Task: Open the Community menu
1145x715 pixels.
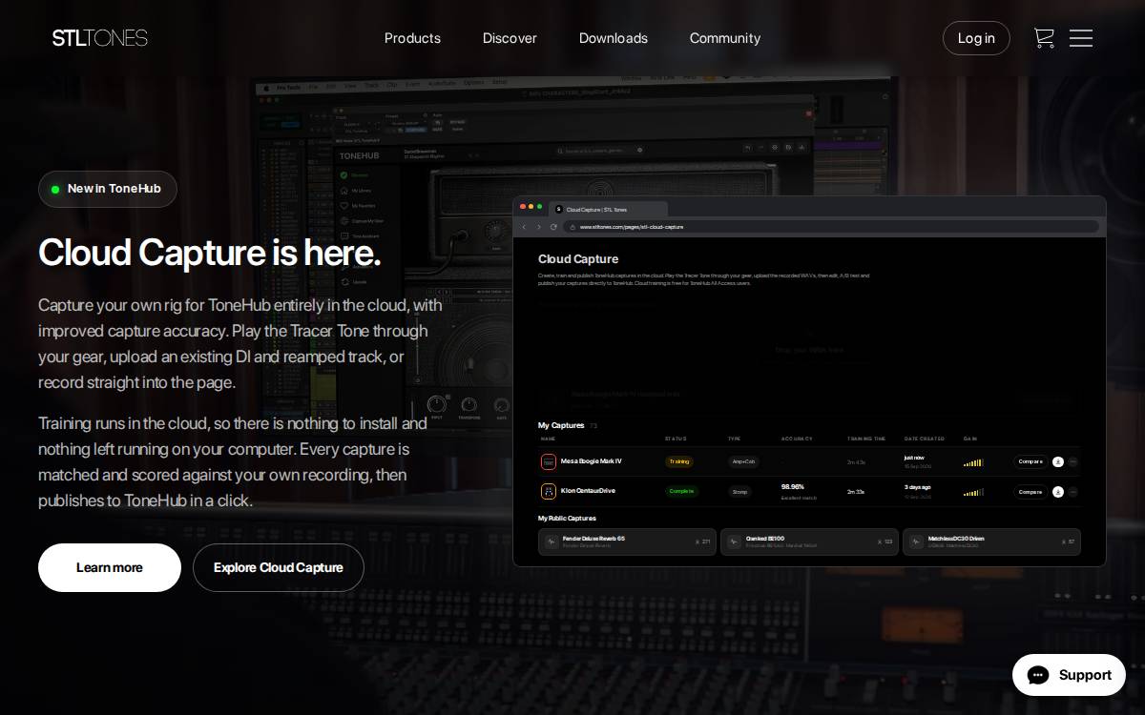Action: [x=725, y=38]
